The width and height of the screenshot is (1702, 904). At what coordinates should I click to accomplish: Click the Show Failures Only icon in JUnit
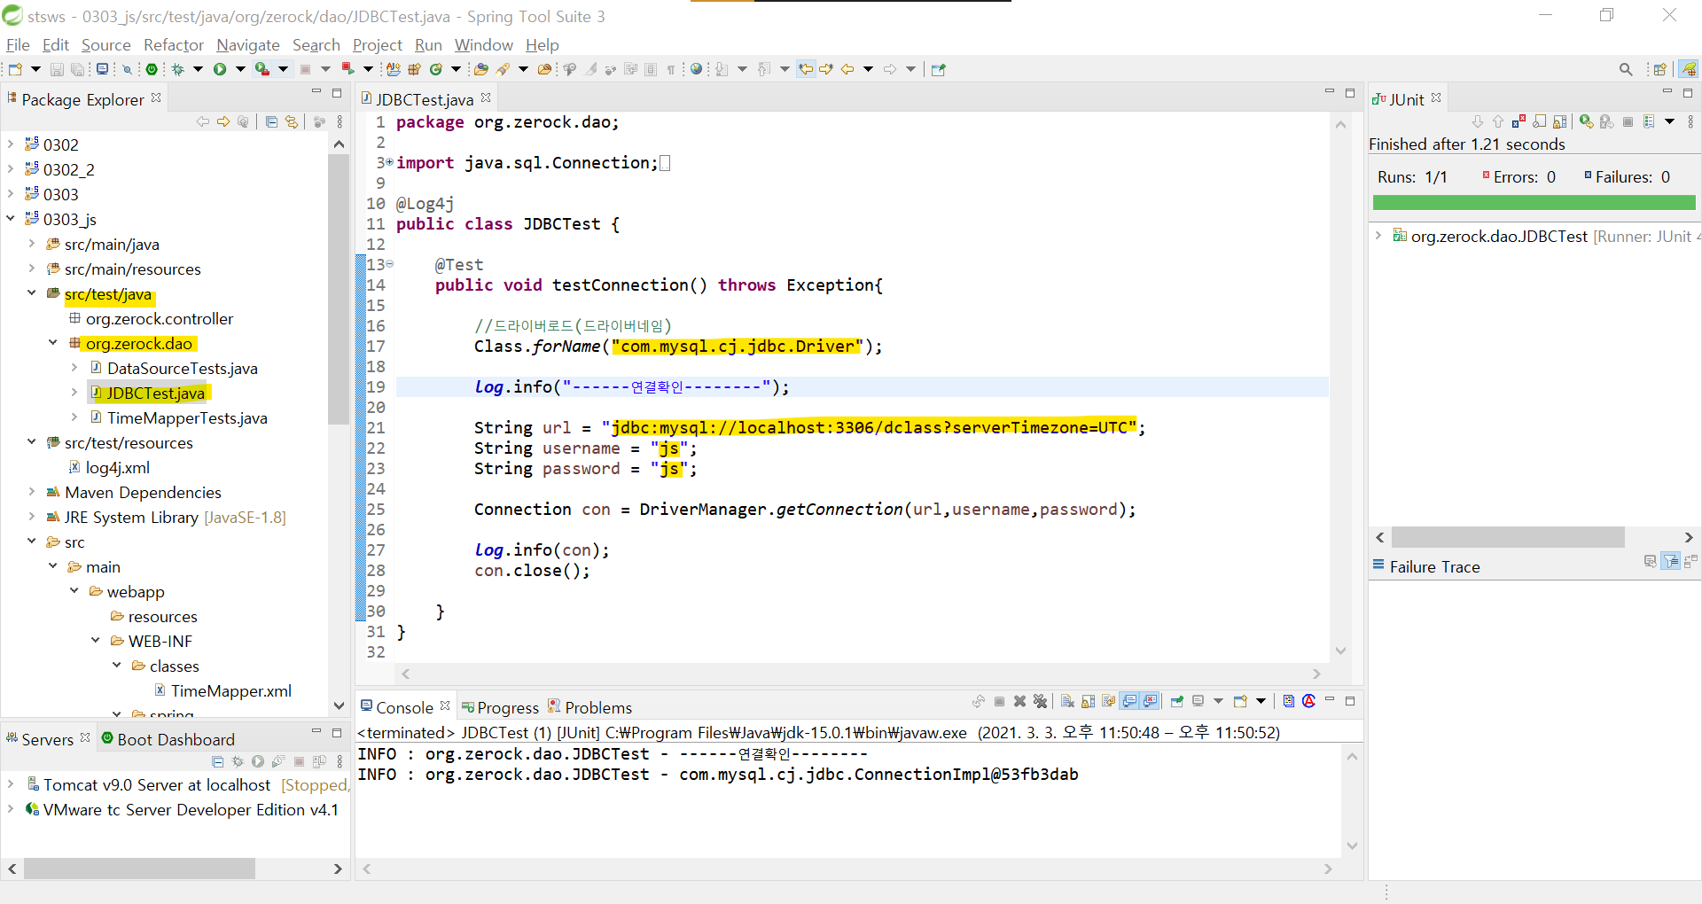click(1519, 121)
